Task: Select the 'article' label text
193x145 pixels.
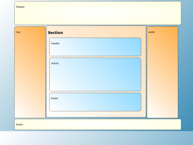Action: 55,63
